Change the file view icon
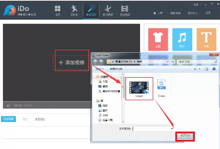Image resolution: width=220 pixels, height=149 pixels. pos(195,69)
